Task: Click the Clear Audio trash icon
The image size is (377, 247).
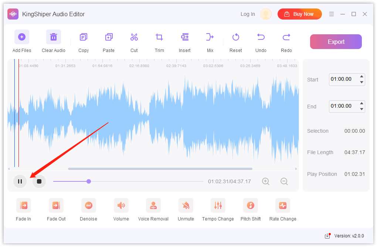Action: [53, 37]
